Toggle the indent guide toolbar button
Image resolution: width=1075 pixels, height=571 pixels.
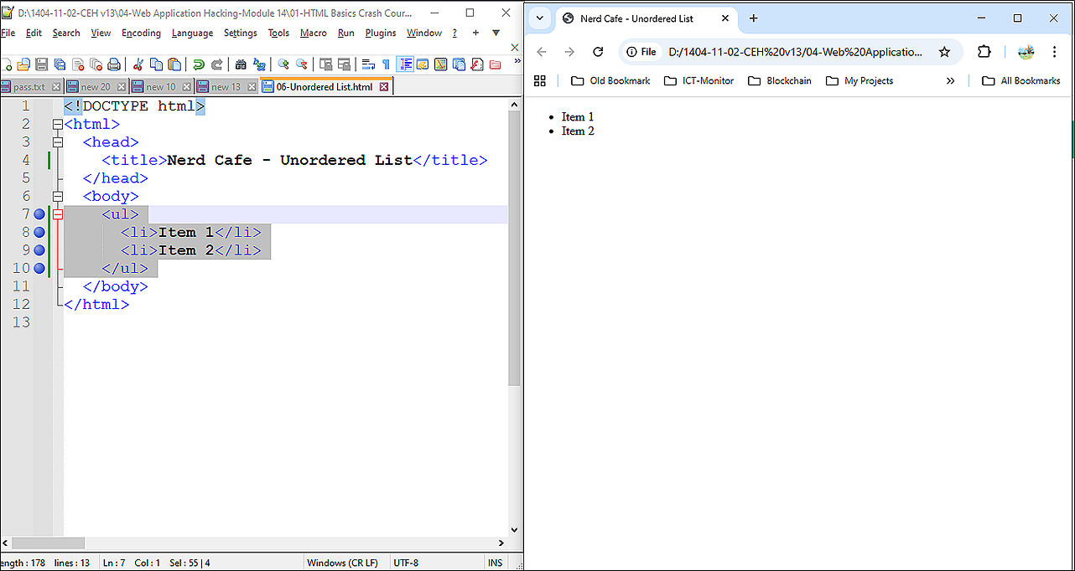point(405,64)
